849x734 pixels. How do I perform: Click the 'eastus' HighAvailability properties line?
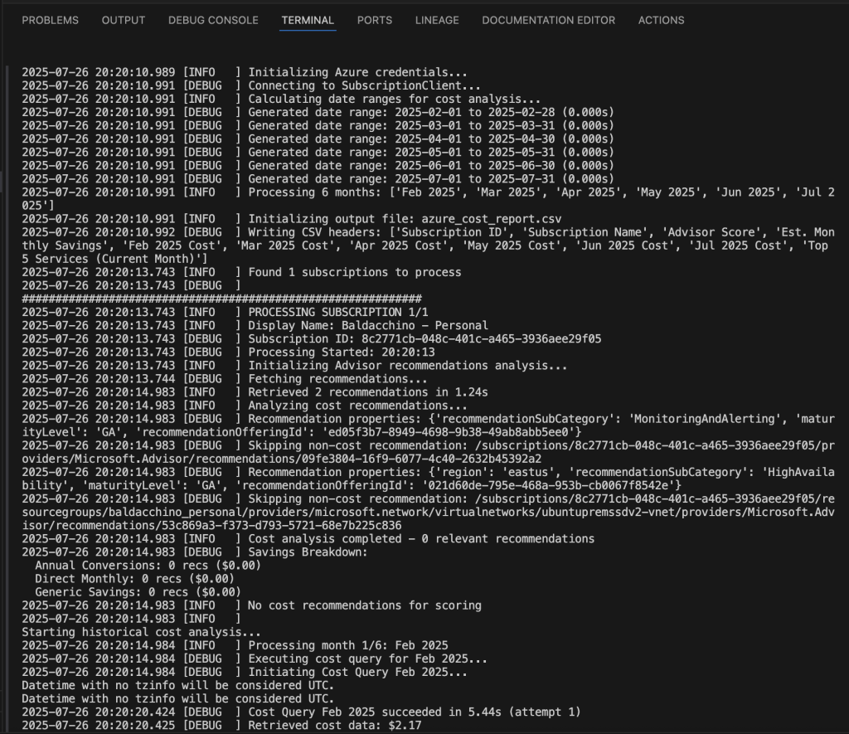[429, 479]
